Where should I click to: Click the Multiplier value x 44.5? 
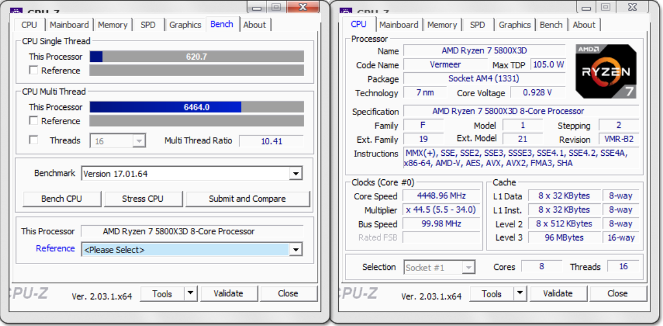[441, 210]
